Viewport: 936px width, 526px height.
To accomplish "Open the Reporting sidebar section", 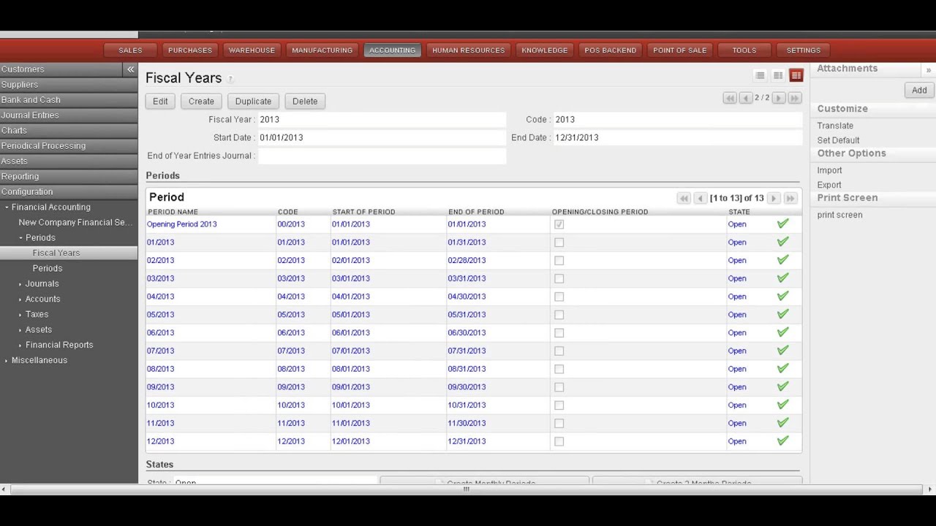I will click(x=69, y=176).
